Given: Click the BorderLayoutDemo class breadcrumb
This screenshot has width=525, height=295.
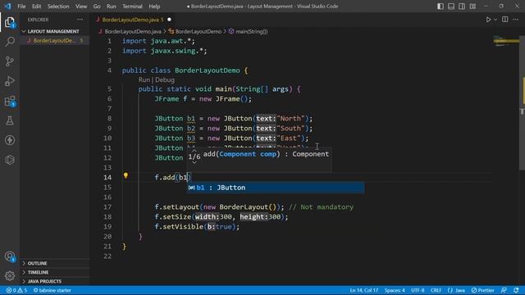Looking at the screenshot, I should pos(199,31).
